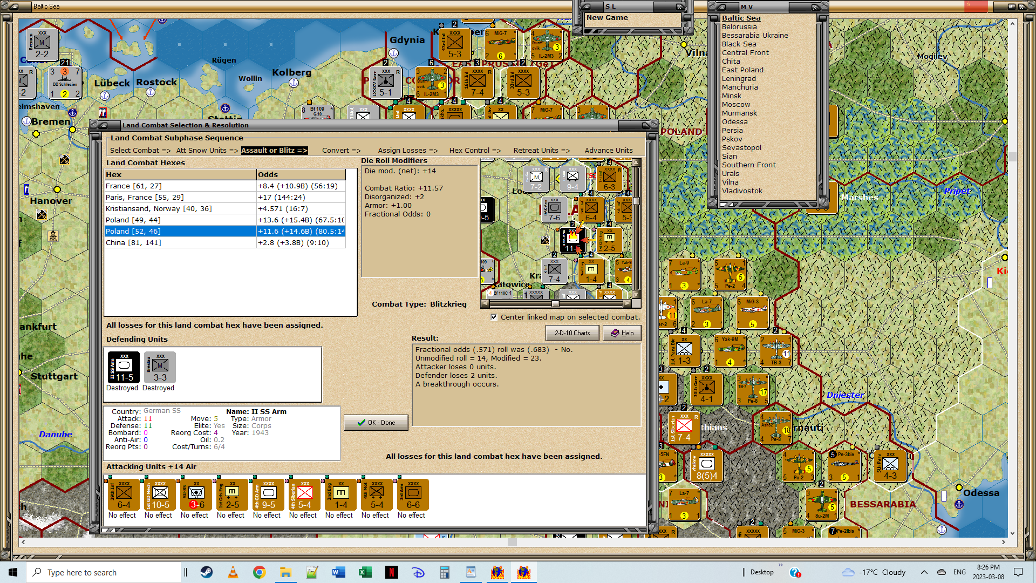Choose Leningrad in the map views list
The image size is (1036, 583).
coord(739,79)
